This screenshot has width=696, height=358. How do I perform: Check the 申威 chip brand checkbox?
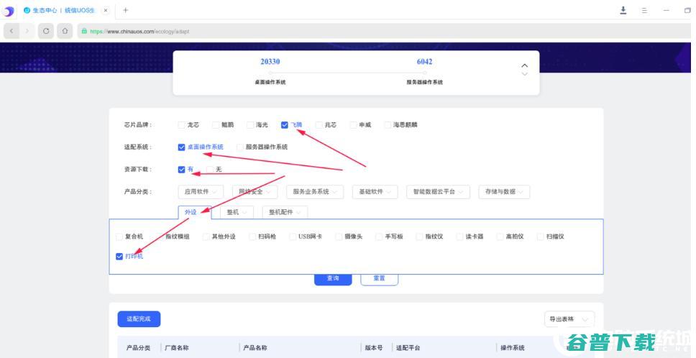coord(353,125)
